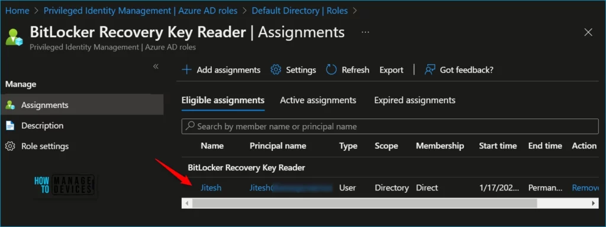Click the Description document icon
606x227 pixels.
(x=10, y=126)
